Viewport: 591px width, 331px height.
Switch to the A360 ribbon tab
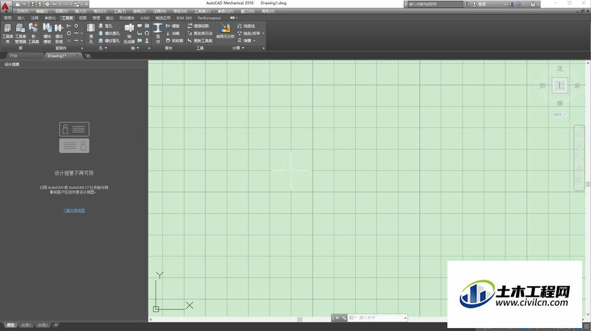(145, 18)
